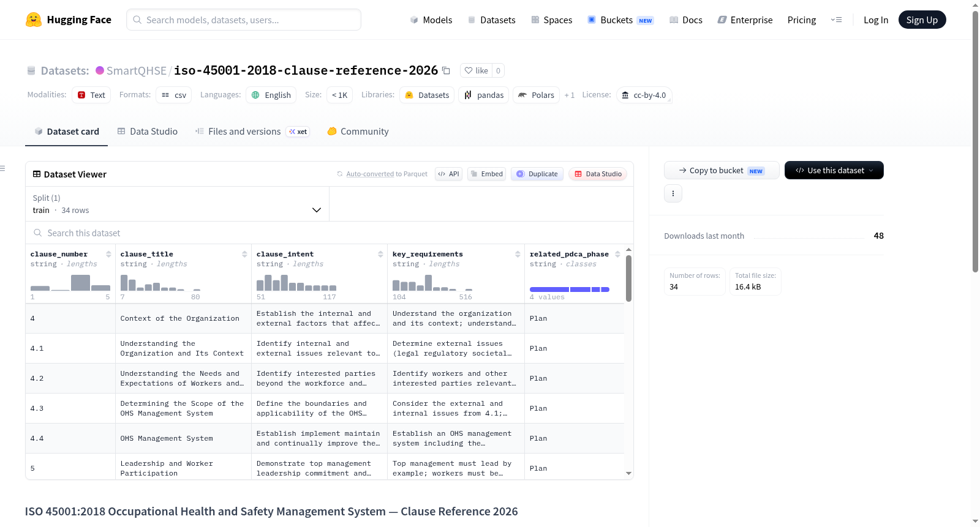
Task: Click the pandas library tag
Action: (x=483, y=95)
